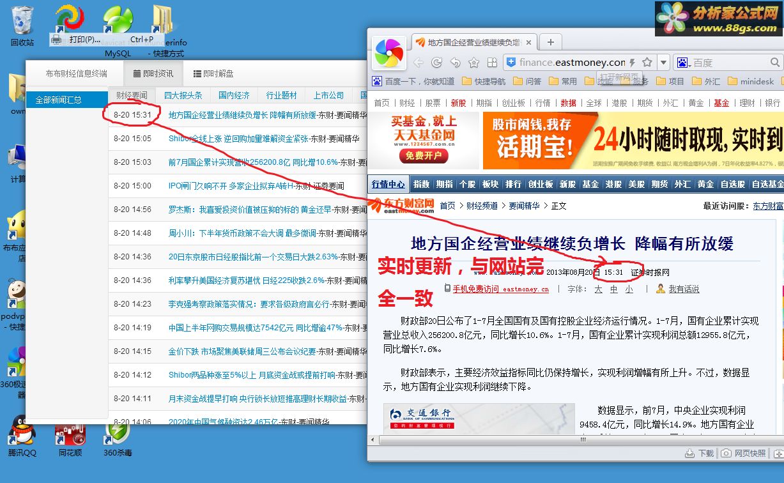Click 黄金 in the eastmoney top navigation
784x483 pixels.
(696, 103)
